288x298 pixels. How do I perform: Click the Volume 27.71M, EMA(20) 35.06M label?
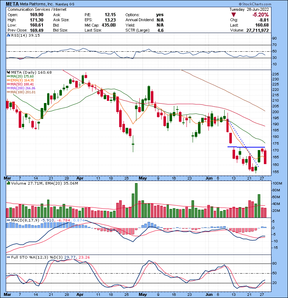(x=45, y=183)
